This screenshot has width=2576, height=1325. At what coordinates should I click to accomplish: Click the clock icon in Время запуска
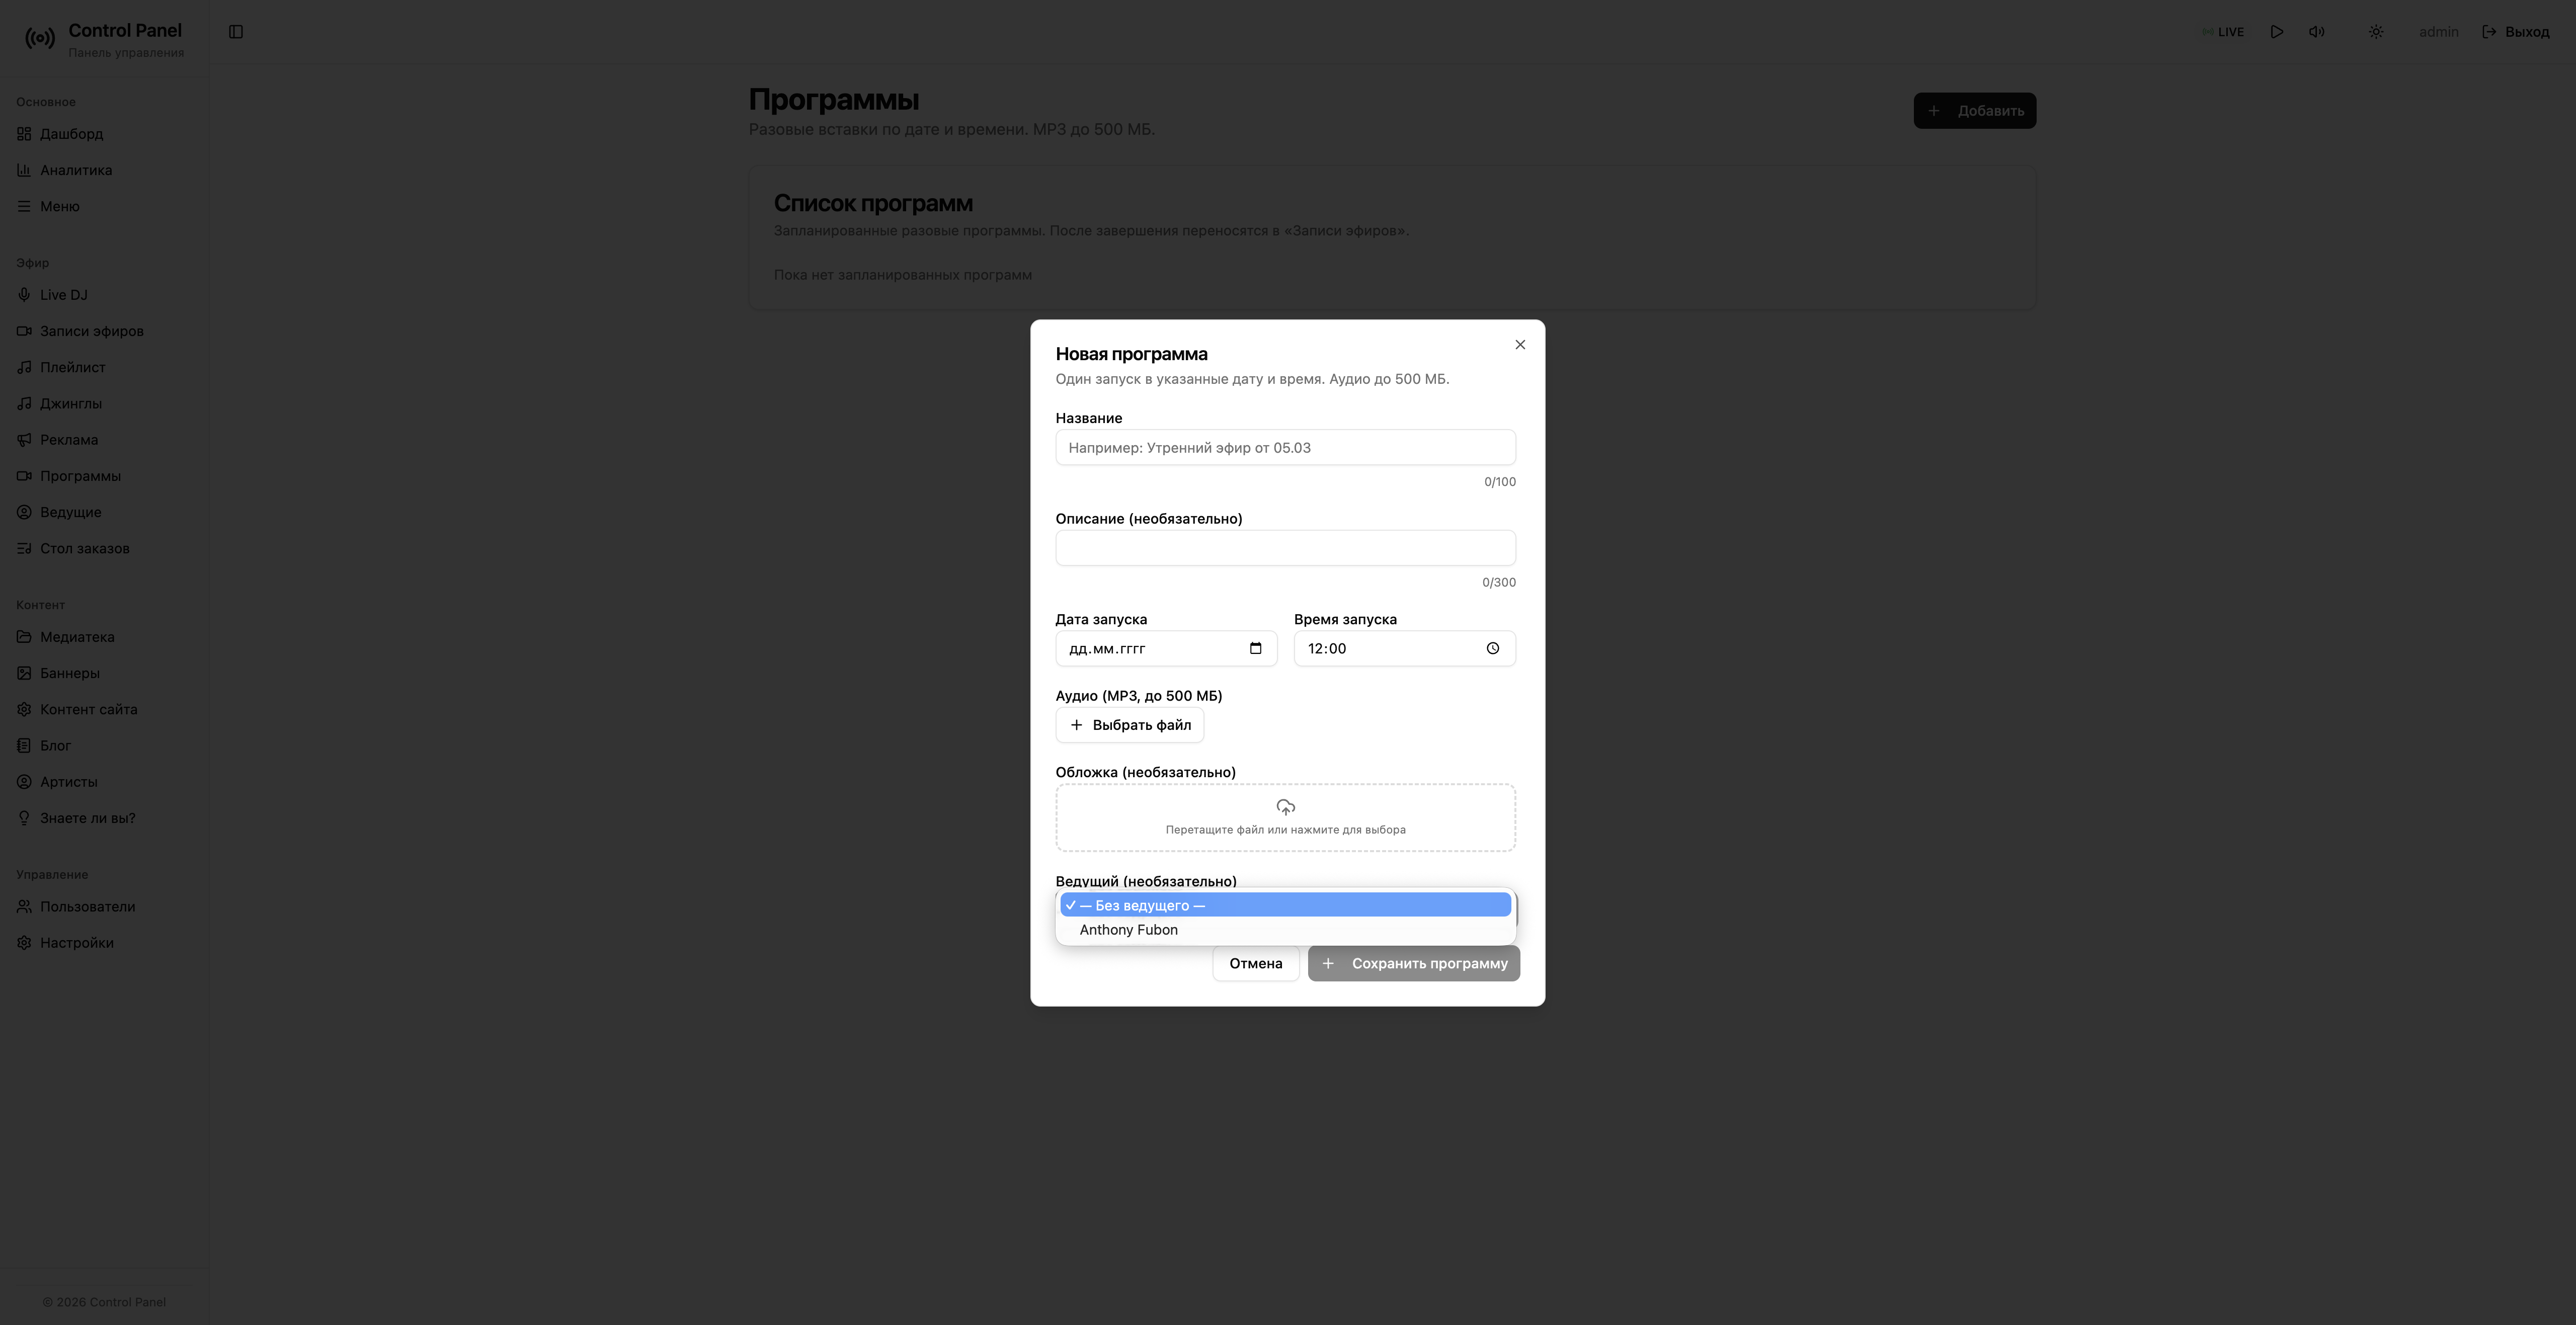coord(1492,648)
